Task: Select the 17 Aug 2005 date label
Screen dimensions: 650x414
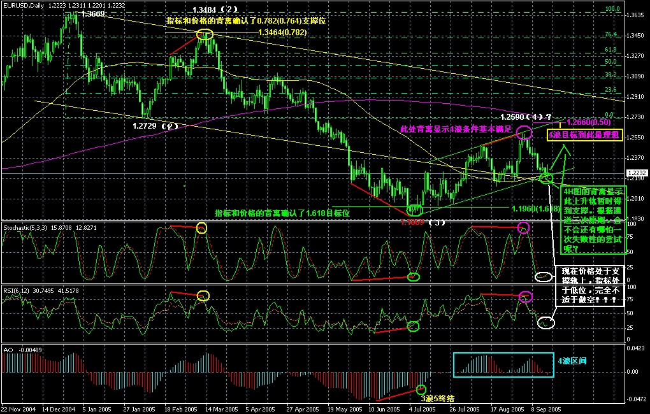Action: click(507, 410)
